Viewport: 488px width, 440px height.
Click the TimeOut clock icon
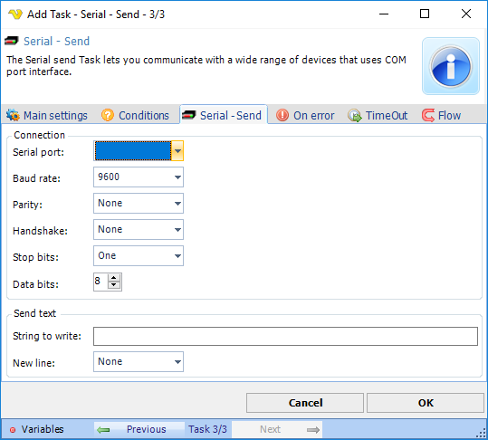pos(355,116)
